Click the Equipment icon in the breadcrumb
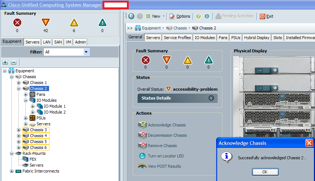Screen dimensions: 315x181 [138, 28]
